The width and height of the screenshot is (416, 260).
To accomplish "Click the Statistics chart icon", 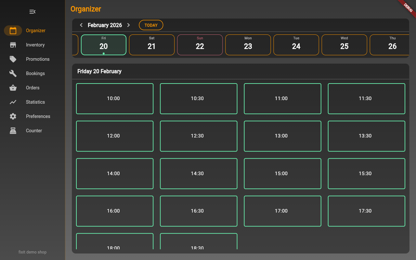I will click(x=13, y=102).
